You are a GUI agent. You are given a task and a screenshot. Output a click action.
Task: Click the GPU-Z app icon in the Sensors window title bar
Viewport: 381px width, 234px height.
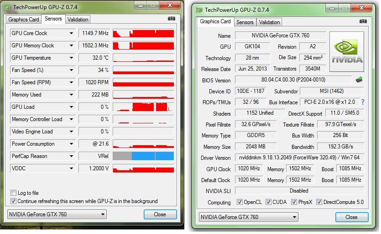click(x=8, y=7)
